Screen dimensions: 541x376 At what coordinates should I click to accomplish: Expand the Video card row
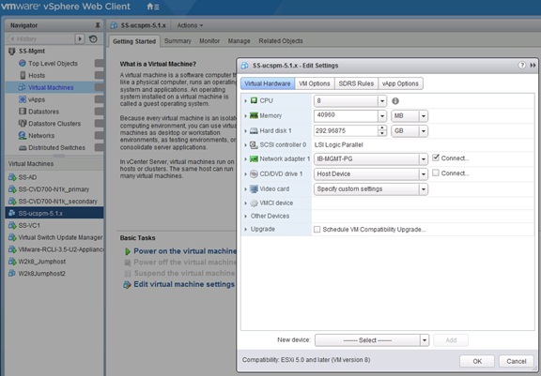(x=245, y=189)
